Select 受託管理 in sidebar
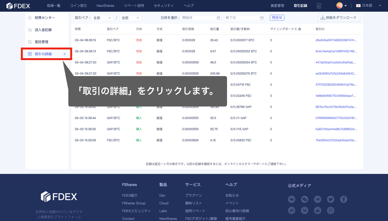Screen dimensions: 388x221 point(42,42)
